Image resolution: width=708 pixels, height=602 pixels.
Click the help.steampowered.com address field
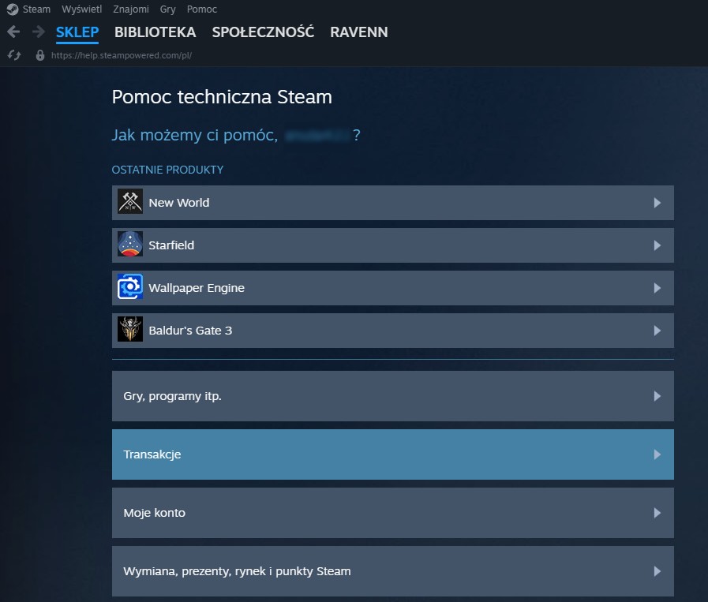tap(122, 55)
